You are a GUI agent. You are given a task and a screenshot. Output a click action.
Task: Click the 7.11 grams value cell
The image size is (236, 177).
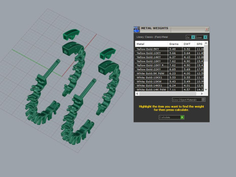click(x=175, y=89)
